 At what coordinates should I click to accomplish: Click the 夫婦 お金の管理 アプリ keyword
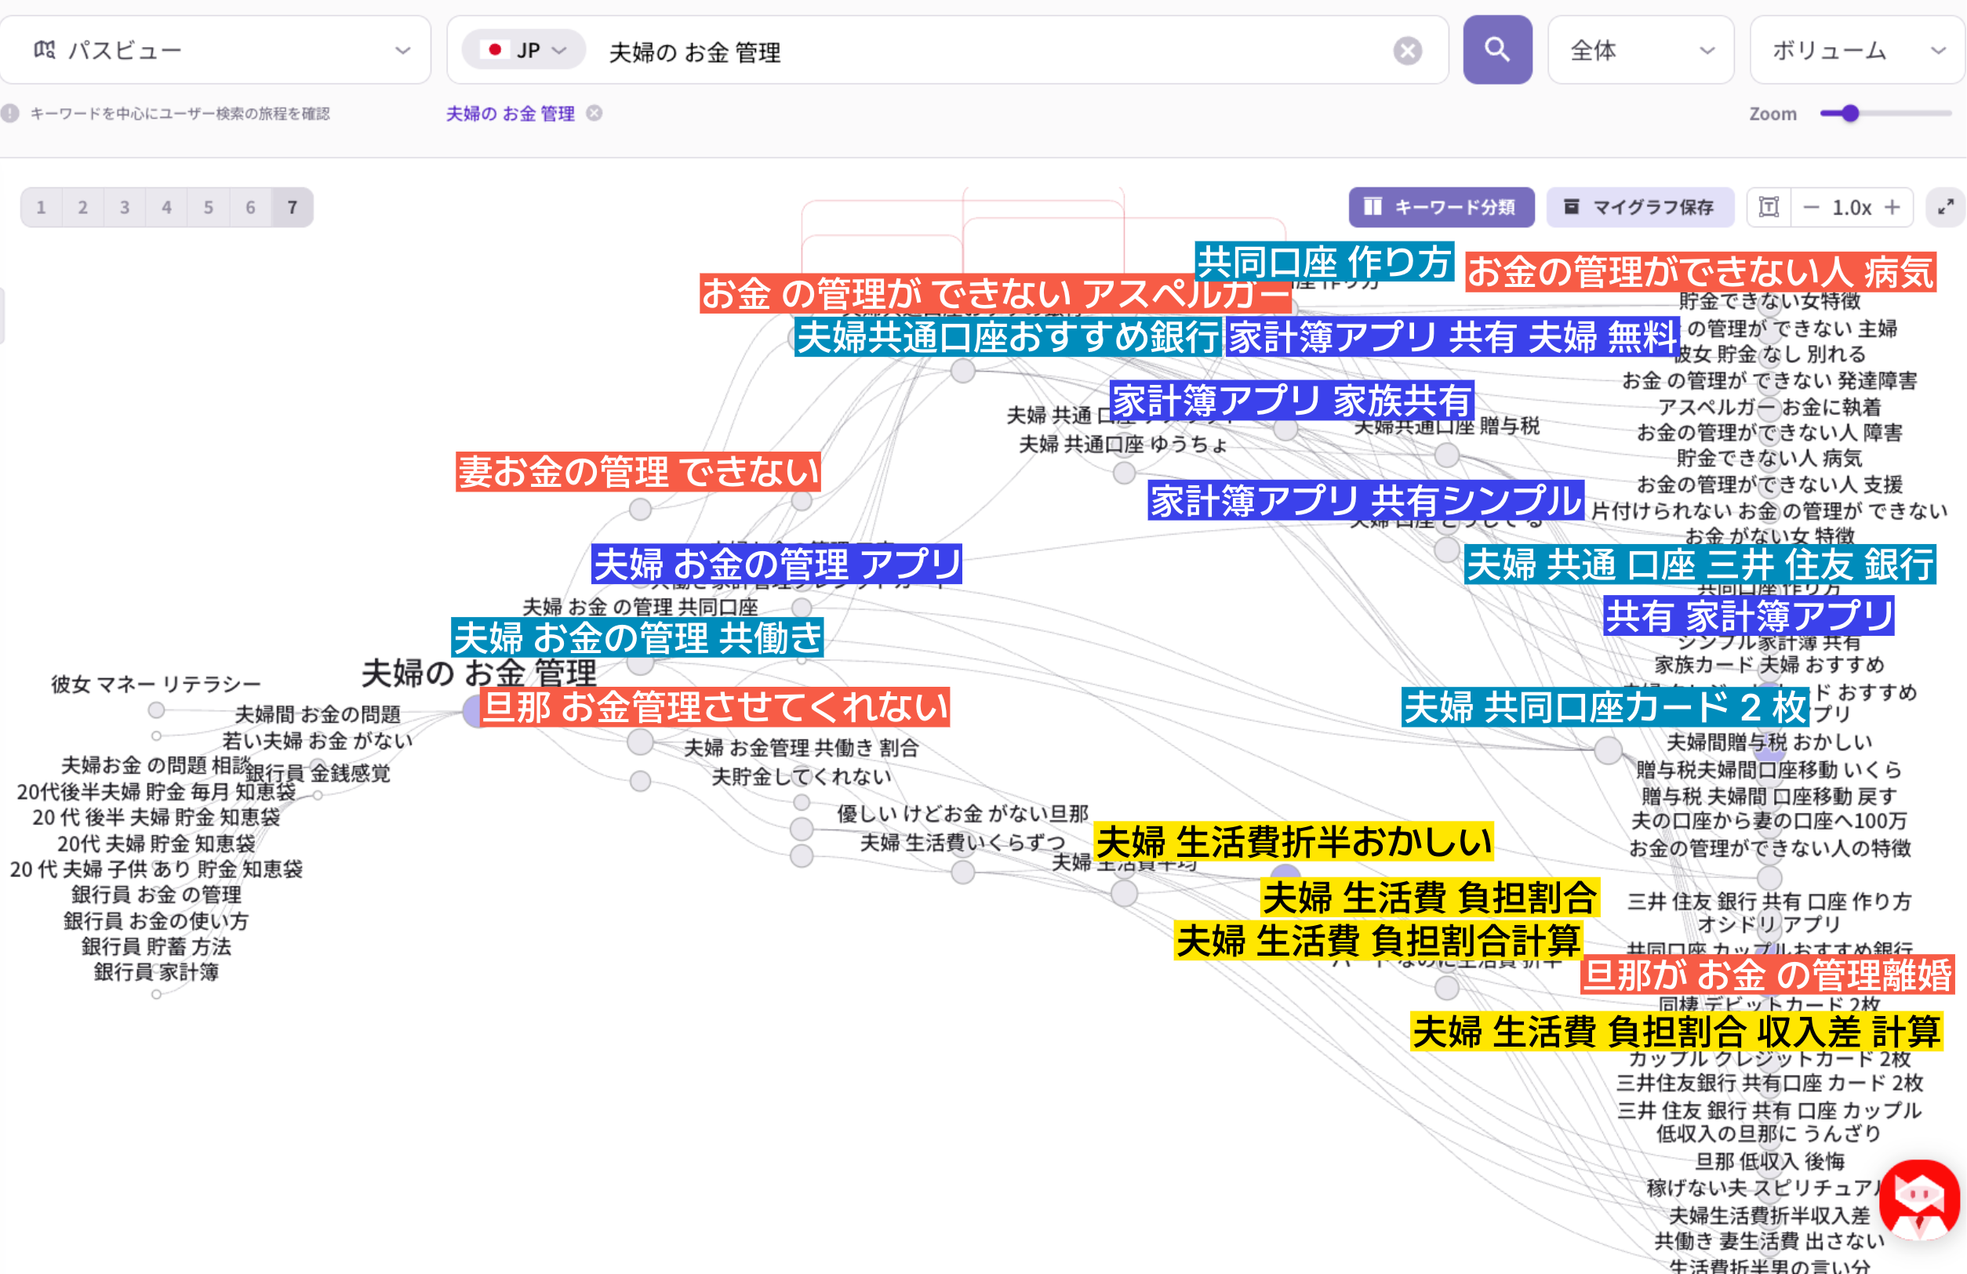coord(777,564)
